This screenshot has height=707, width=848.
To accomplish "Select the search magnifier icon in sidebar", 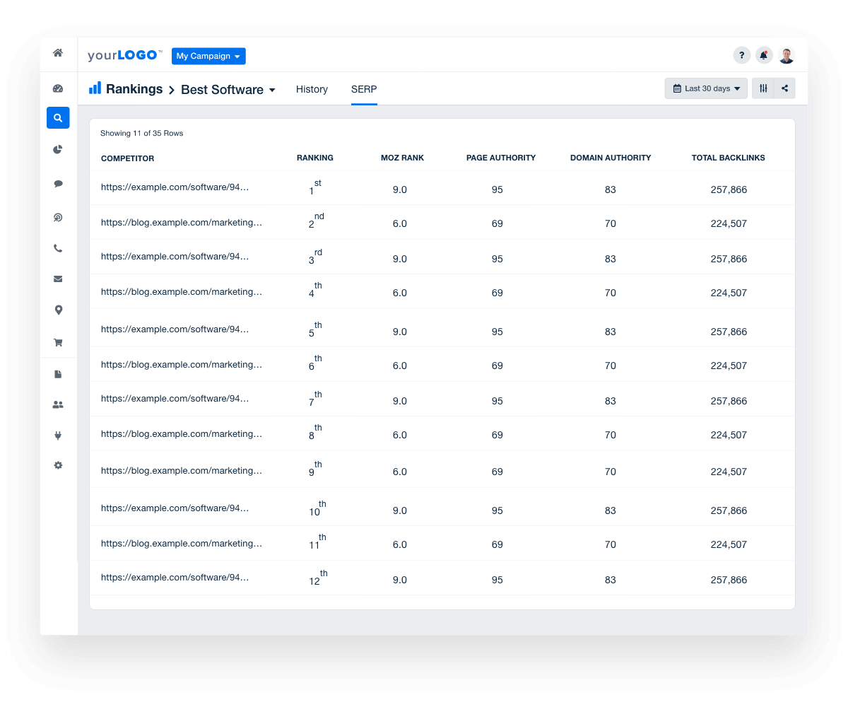I will point(58,118).
